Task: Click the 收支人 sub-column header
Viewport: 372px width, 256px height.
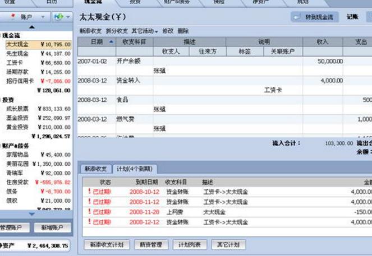Action: tap(171, 52)
